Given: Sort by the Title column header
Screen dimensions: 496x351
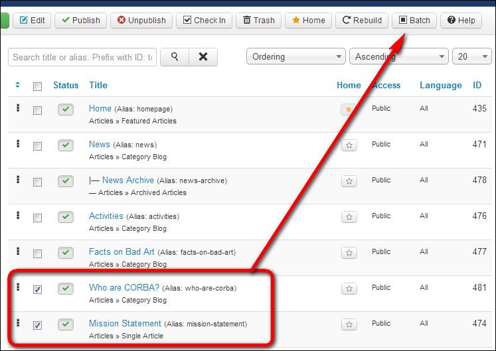Looking at the screenshot, I should pyautogui.click(x=98, y=85).
